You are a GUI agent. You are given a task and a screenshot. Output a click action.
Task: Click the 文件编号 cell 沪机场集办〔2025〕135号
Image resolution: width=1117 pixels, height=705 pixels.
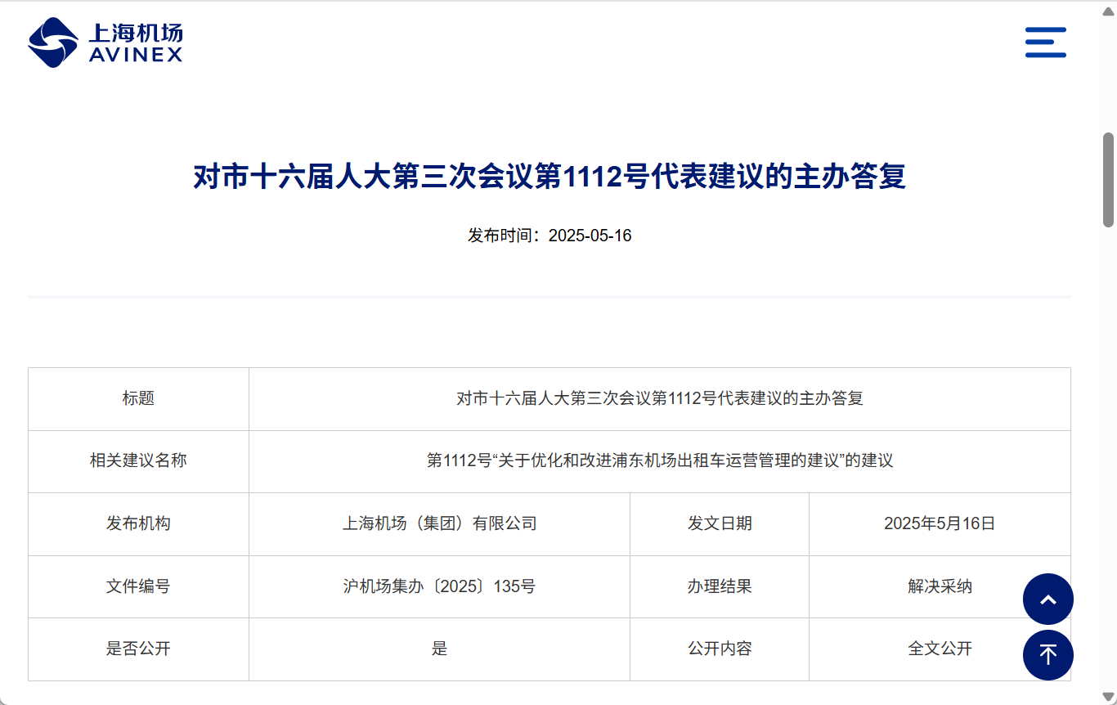pyautogui.click(x=439, y=586)
